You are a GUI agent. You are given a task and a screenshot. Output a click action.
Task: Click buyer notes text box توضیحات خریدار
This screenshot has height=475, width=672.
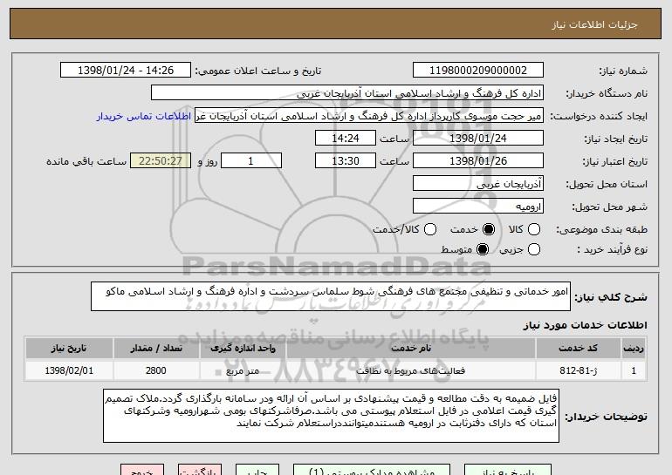[x=331, y=416]
